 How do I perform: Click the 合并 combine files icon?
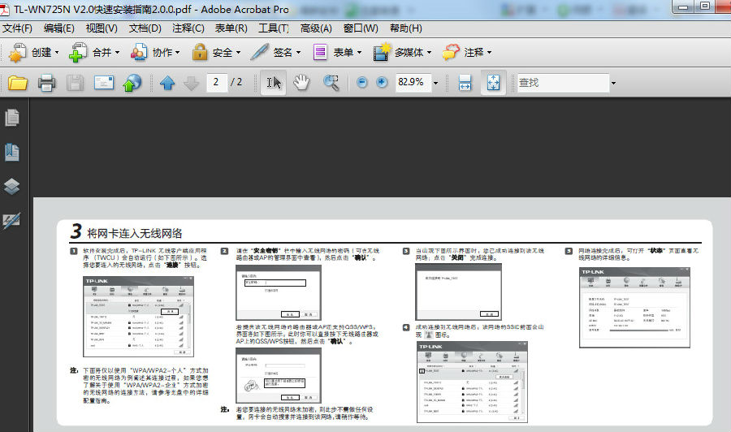click(x=78, y=52)
